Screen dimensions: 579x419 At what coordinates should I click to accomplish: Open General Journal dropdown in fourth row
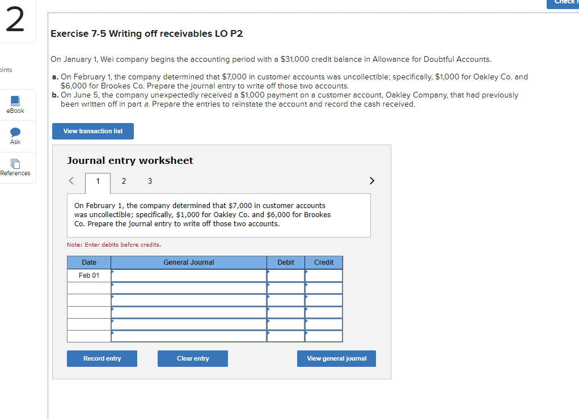coord(189,312)
